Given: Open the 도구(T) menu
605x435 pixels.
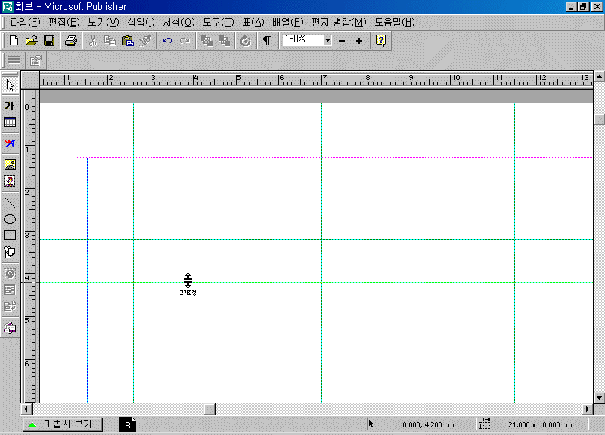Looking at the screenshot, I should click(x=219, y=23).
